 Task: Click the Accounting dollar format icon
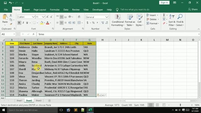pyautogui.click(x=87, y=23)
